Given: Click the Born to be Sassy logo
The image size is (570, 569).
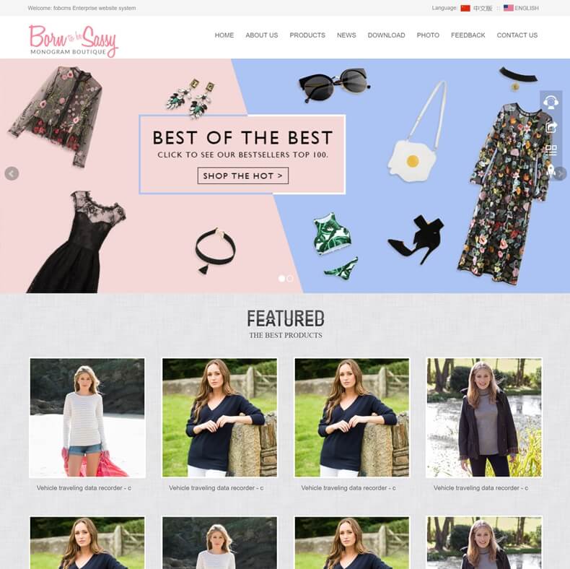Looking at the screenshot, I should 74,40.
